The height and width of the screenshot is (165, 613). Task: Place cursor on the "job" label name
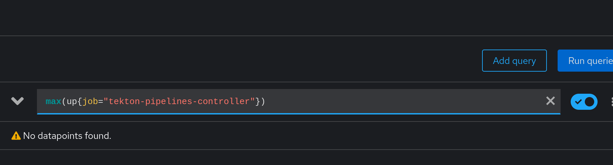90,101
